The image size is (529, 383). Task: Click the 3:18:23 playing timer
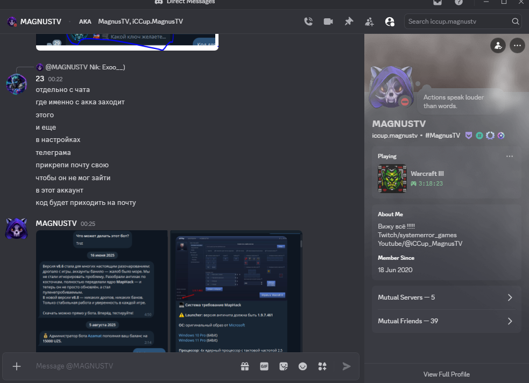pos(431,183)
